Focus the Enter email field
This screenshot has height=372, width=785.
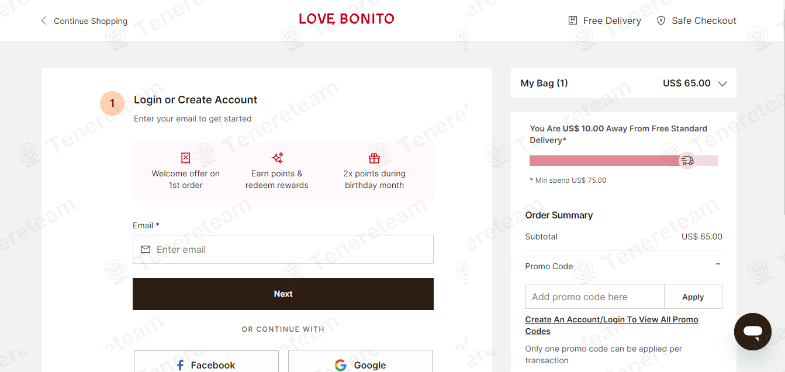(283, 249)
